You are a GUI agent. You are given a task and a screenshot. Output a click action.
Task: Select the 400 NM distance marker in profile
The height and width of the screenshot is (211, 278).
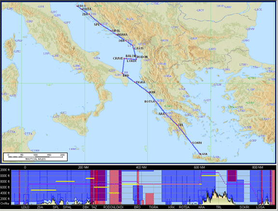[141, 167]
